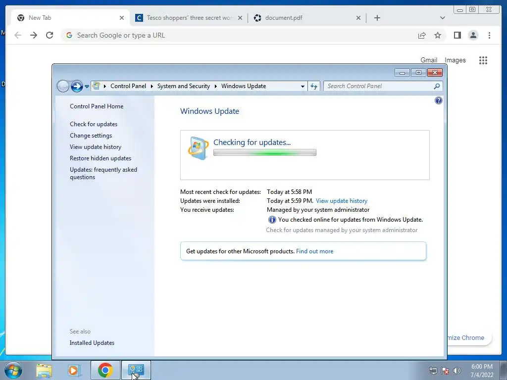Open Windows Update help icon
The height and width of the screenshot is (380, 507).
click(x=439, y=100)
